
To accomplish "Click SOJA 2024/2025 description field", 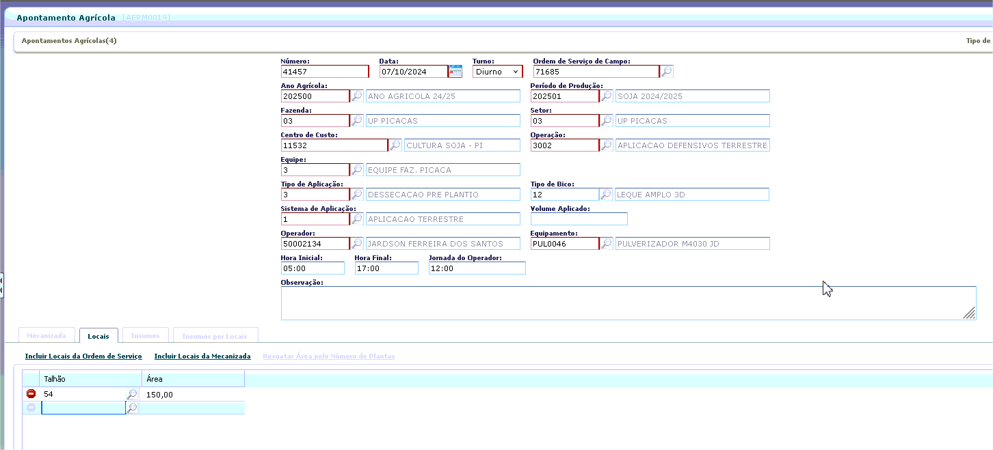I will [693, 96].
